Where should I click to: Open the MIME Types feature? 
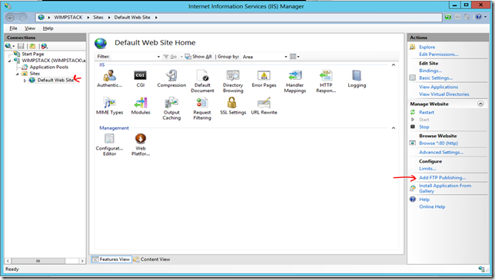click(x=110, y=106)
